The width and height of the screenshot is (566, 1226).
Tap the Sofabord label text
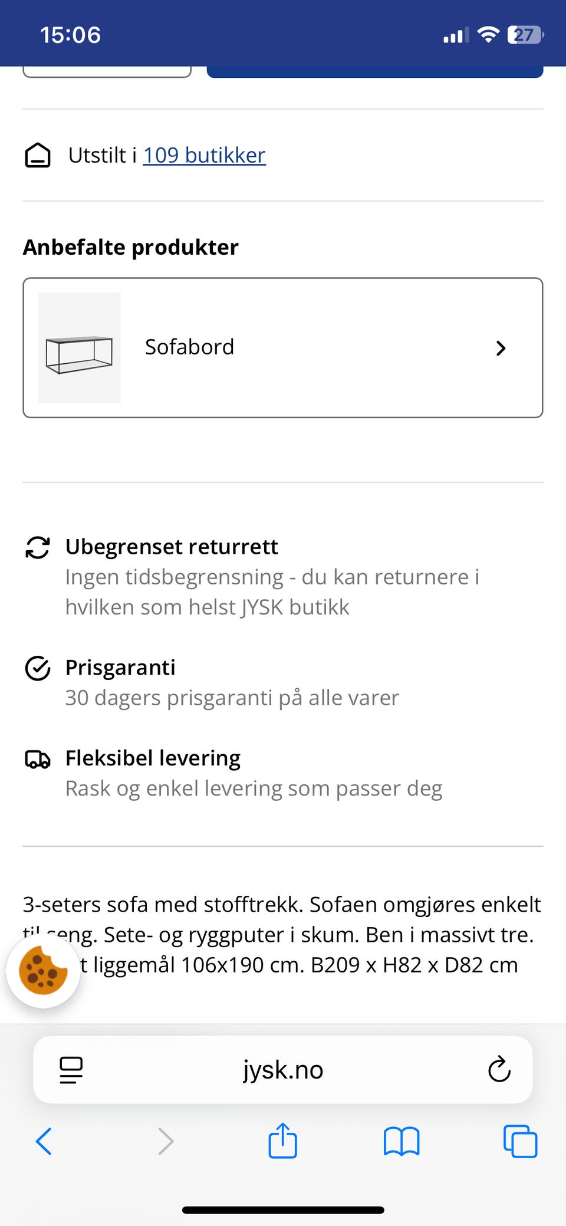click(x=189, y=347)
